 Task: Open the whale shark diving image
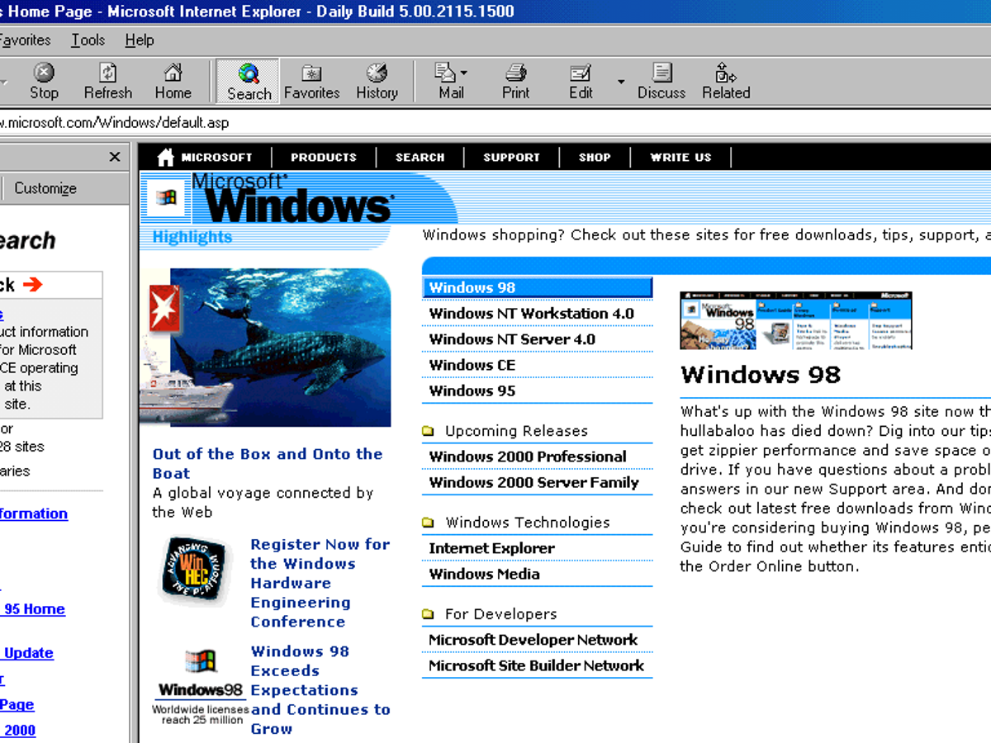(x=265, y=348)
